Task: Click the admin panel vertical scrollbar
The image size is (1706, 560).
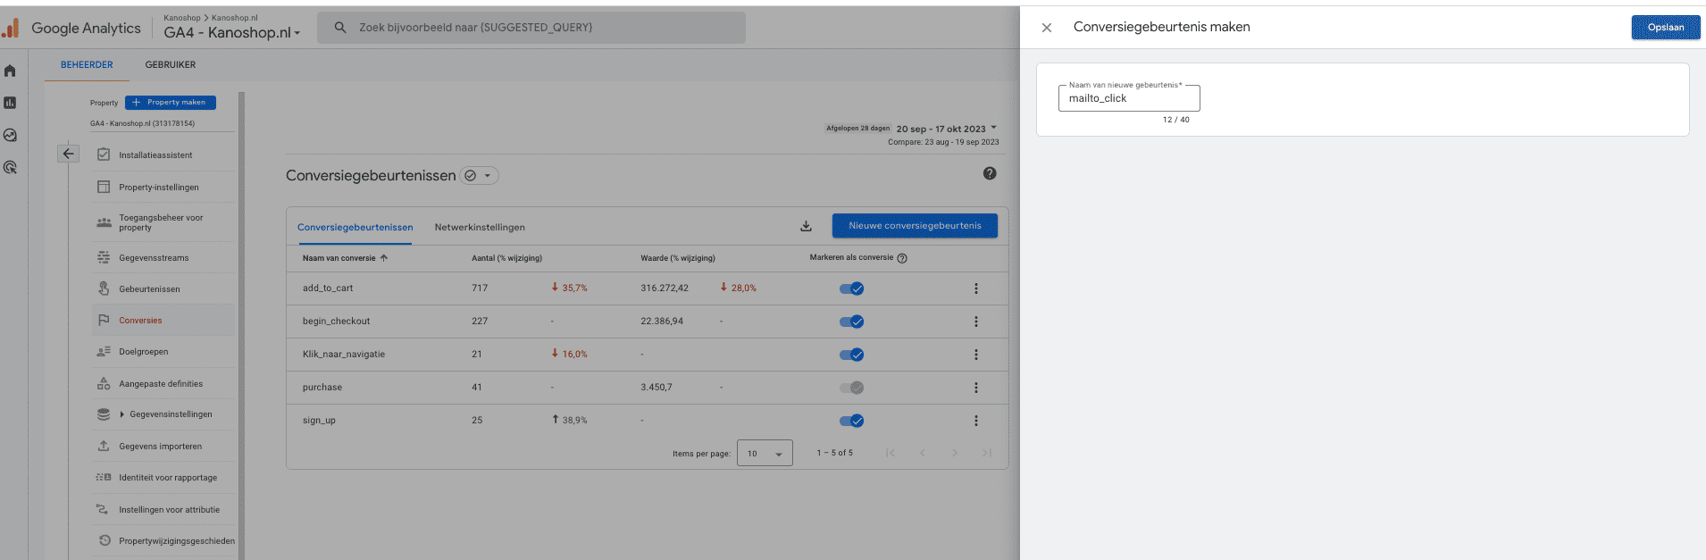Action: click(x=241, y=325)
